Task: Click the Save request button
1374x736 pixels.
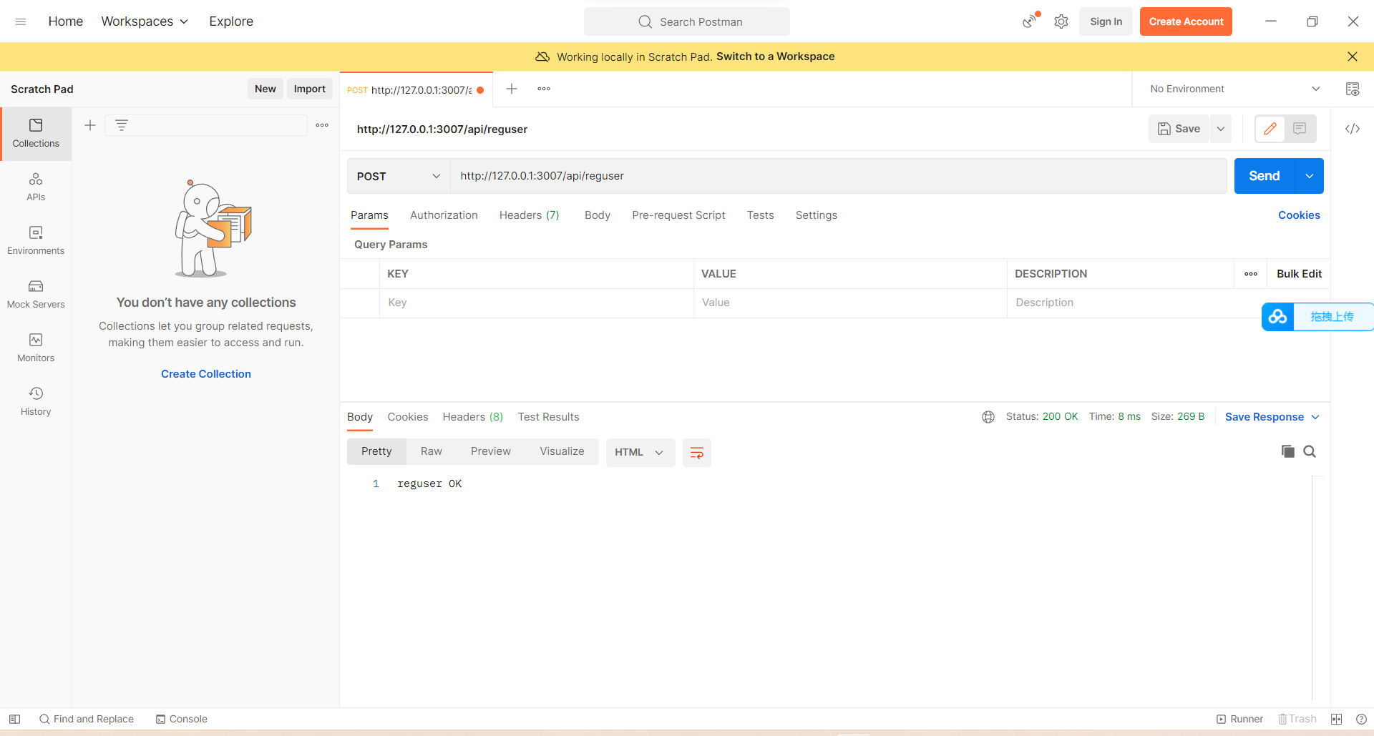Action: click(x=1179, y=129)
